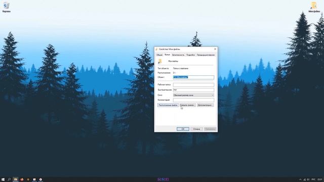
Task: Click the Расположение файла button
Action: point(168,105)
